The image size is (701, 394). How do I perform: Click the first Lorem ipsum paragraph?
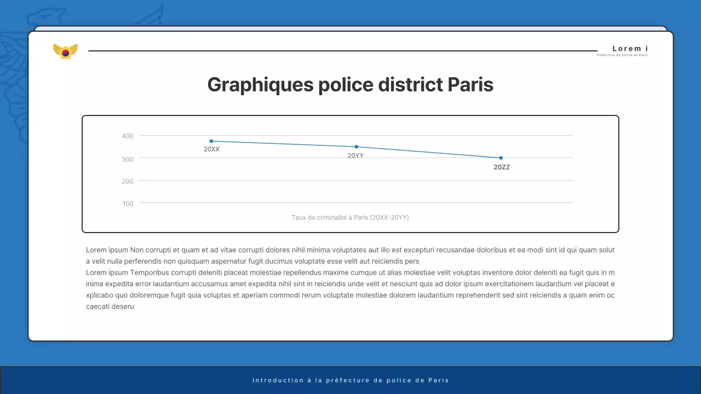[x=350, y=255]
